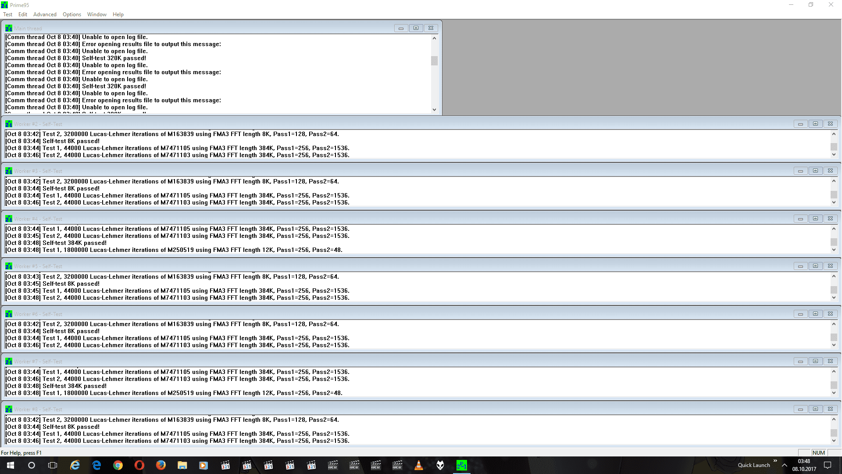Click the Prime95 icon in the taskbar

click(x=461, y=465)
